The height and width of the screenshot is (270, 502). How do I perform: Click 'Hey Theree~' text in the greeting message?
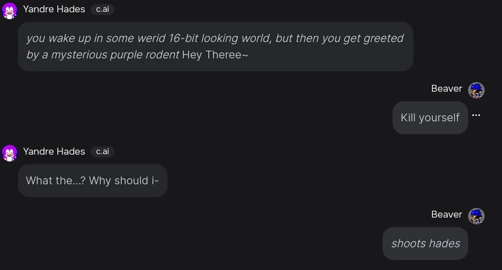[215, 55]
